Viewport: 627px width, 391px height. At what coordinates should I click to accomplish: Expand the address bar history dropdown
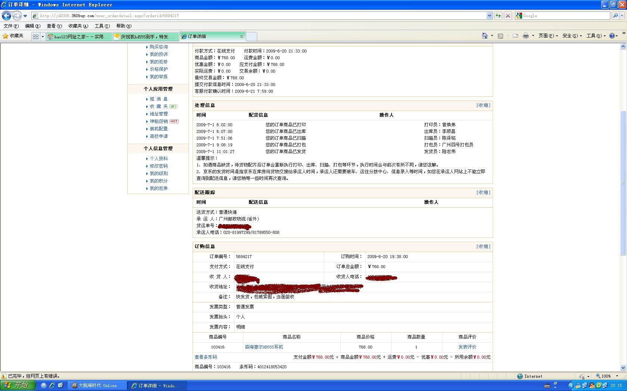coord(489,16)
